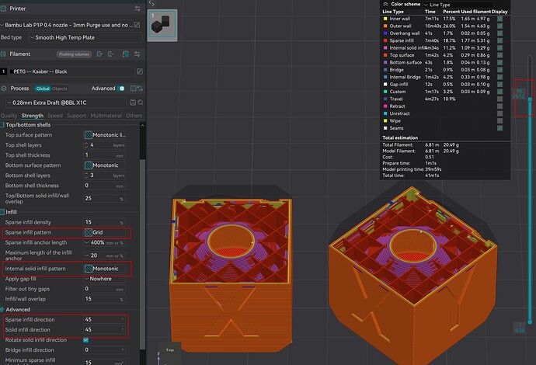Edit the printer preset with pencil icon
536x365 pixels.
click(x=137, y=25)
